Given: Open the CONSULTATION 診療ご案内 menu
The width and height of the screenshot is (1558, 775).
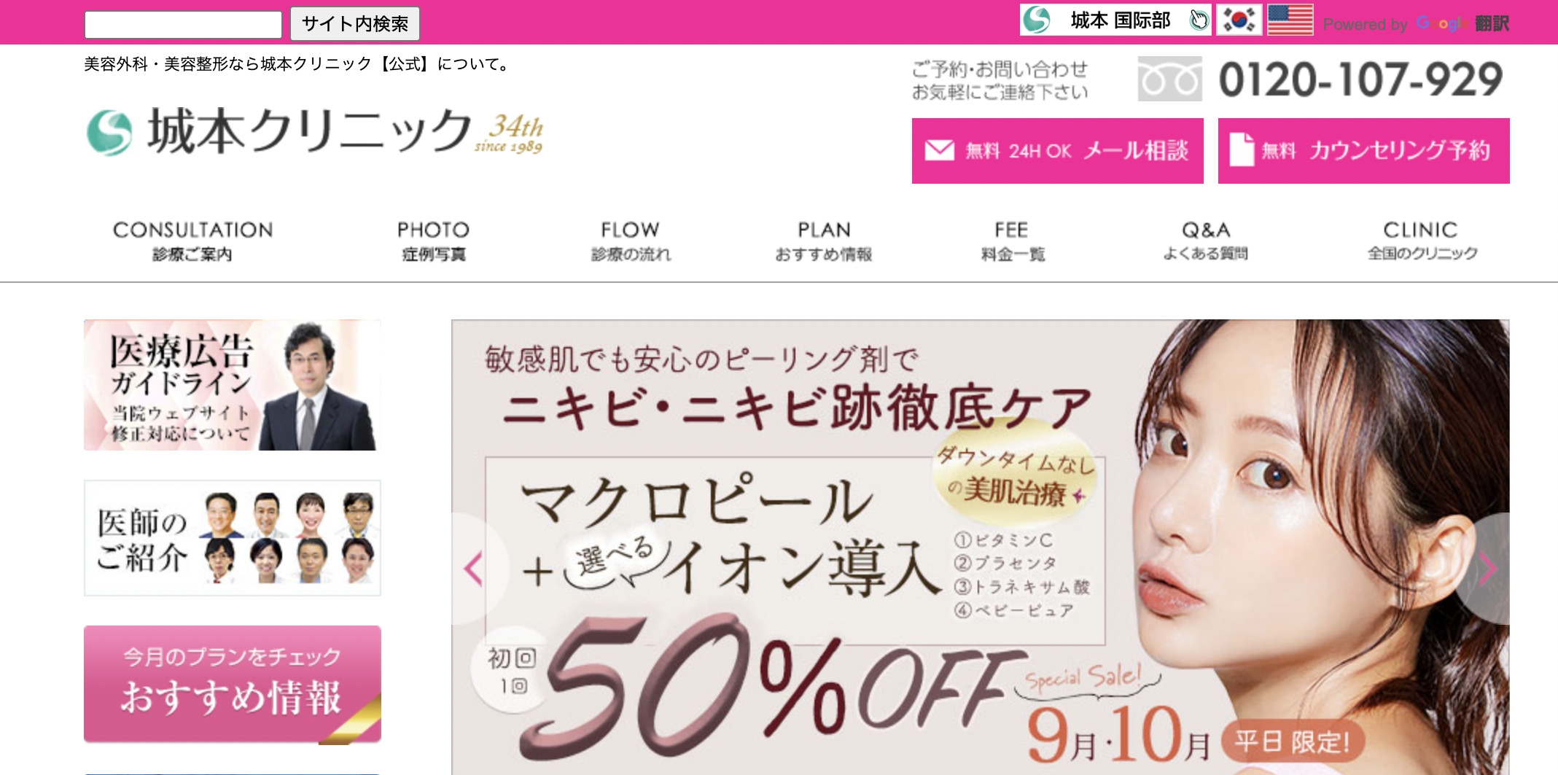Looking at the screenshot, I should point(192,241).
